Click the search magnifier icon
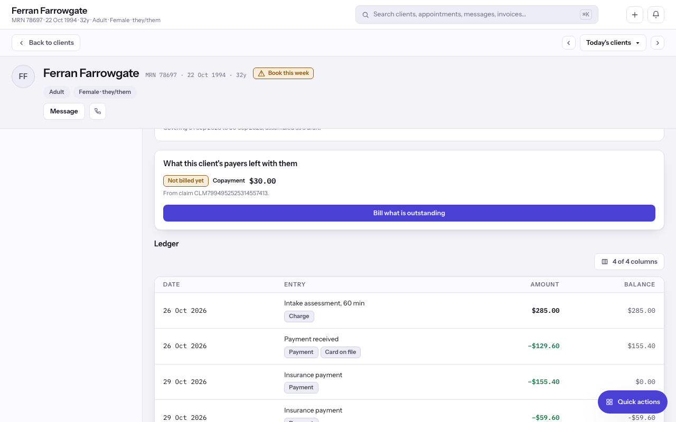Viewport: 676px width, 422px height. coord(365,15)
